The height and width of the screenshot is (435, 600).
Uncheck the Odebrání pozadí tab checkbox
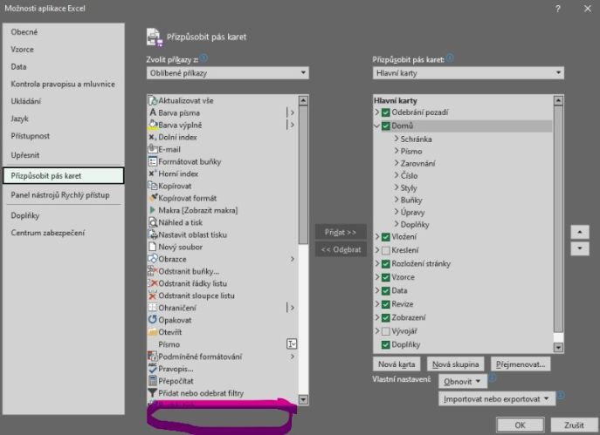386,112
